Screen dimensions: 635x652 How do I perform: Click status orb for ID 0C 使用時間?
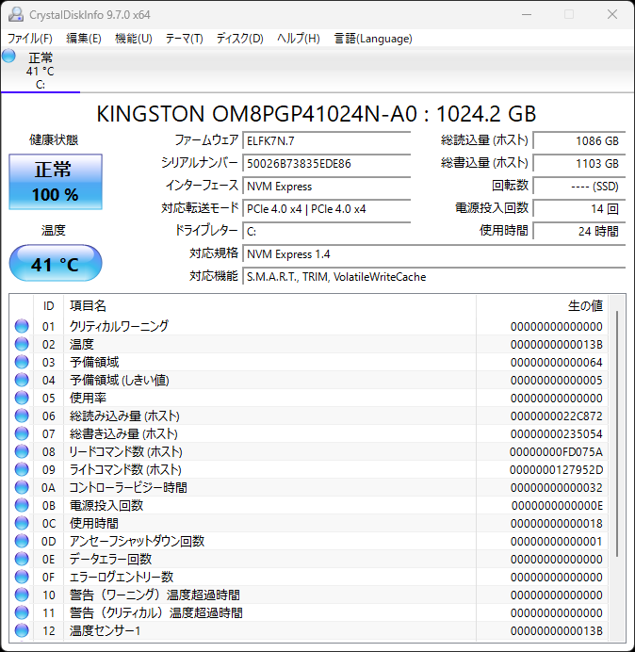click(22, 523)
